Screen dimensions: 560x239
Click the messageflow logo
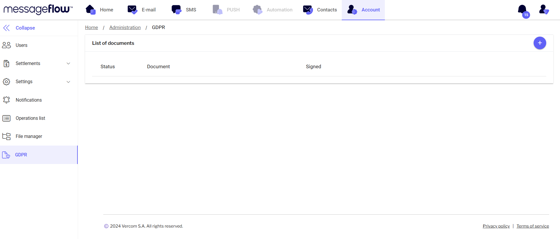click(x=38, y=9)
